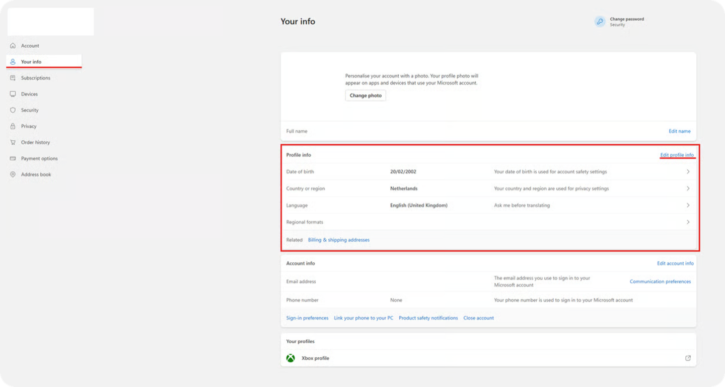Click the Edit name link
The image size is (725, 387).
click(679, 131)
